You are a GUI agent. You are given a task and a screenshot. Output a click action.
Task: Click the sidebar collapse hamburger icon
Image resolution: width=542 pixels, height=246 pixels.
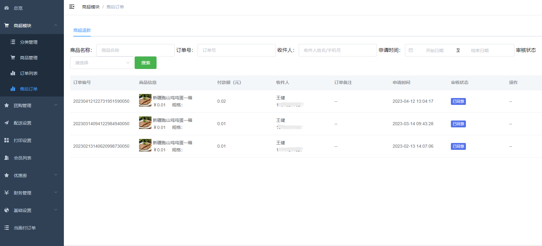pyautogui.click(x=72, y=7)
